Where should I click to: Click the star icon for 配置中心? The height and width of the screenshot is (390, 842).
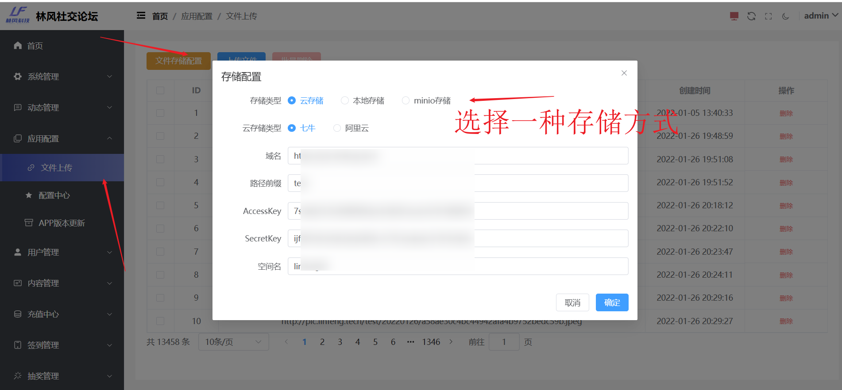pos(29,195)
